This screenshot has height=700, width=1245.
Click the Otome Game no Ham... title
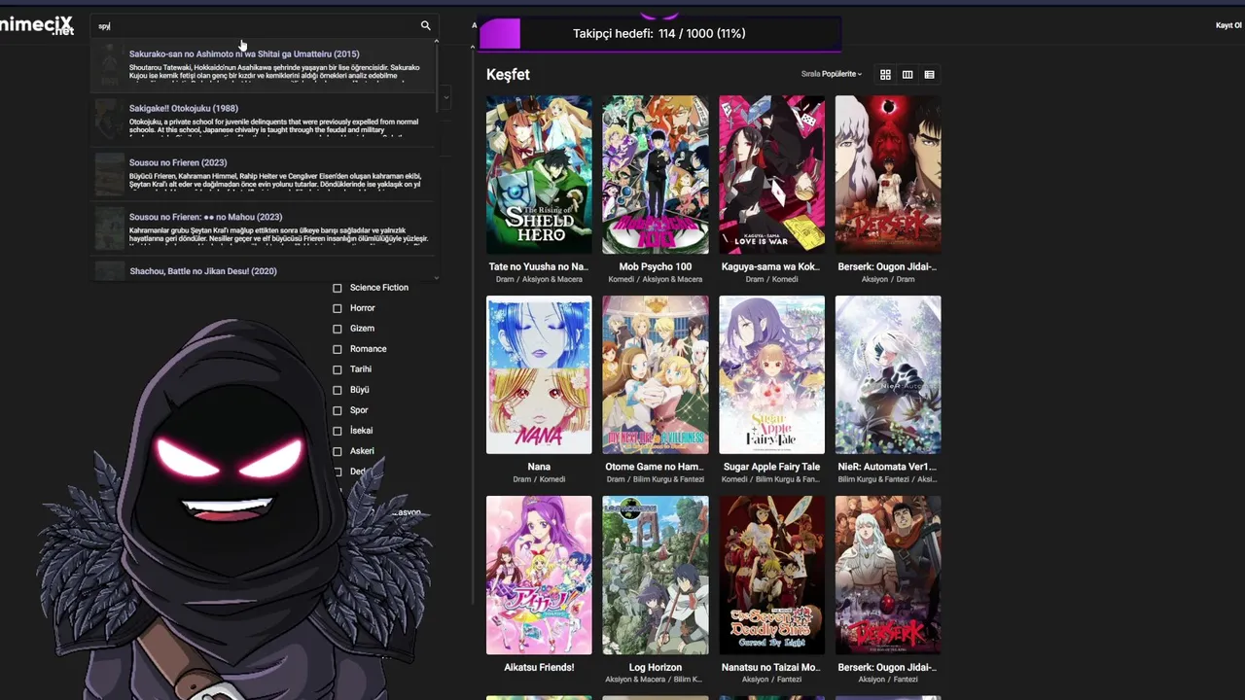(655, 467)
